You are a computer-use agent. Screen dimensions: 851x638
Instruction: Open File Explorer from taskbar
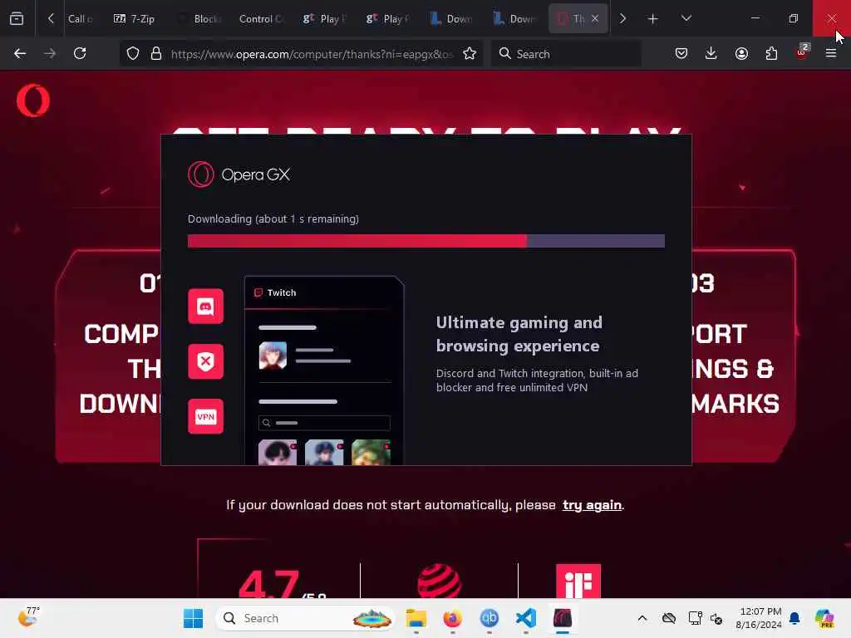click(x=416, y=618)
